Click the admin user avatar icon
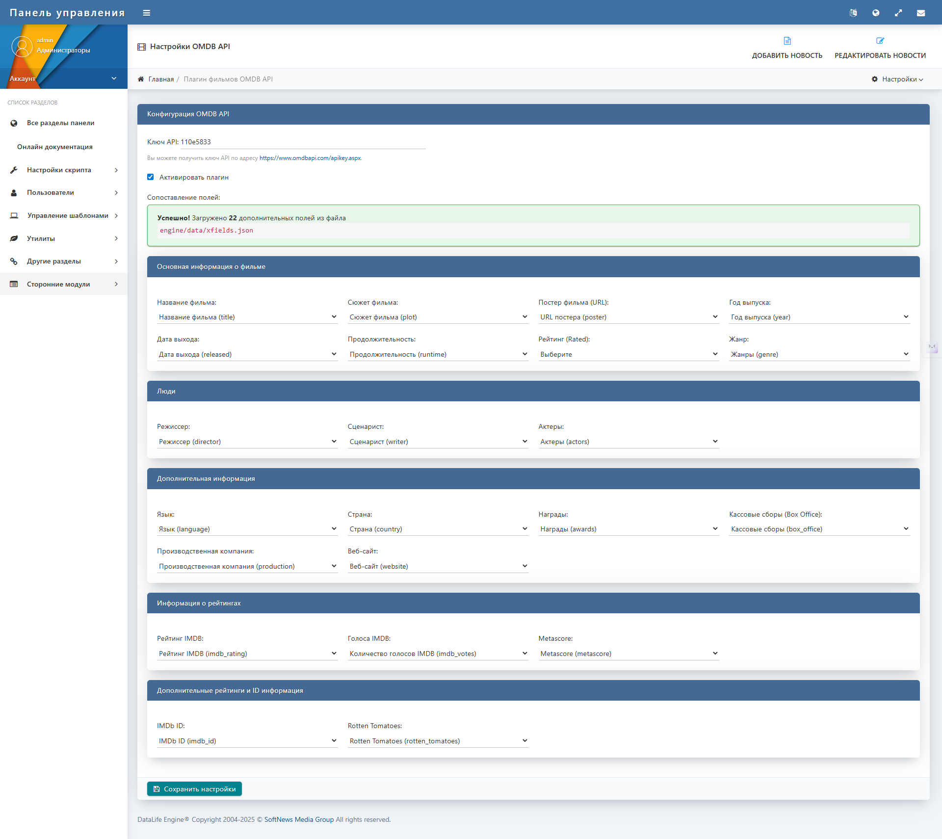 click(x=22, y=47)
